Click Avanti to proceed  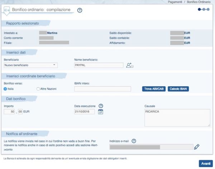tap(205, 163)
